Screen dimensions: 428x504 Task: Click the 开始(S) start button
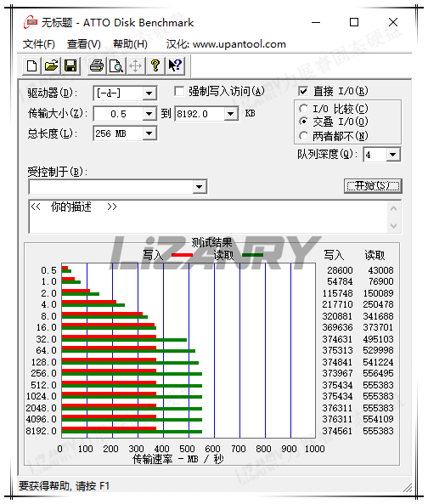point(373,186)
